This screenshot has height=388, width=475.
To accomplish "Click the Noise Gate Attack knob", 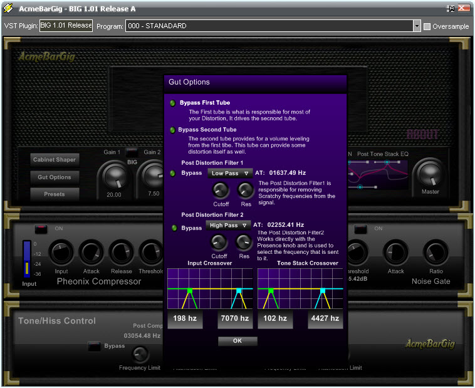I will [395, 253].
